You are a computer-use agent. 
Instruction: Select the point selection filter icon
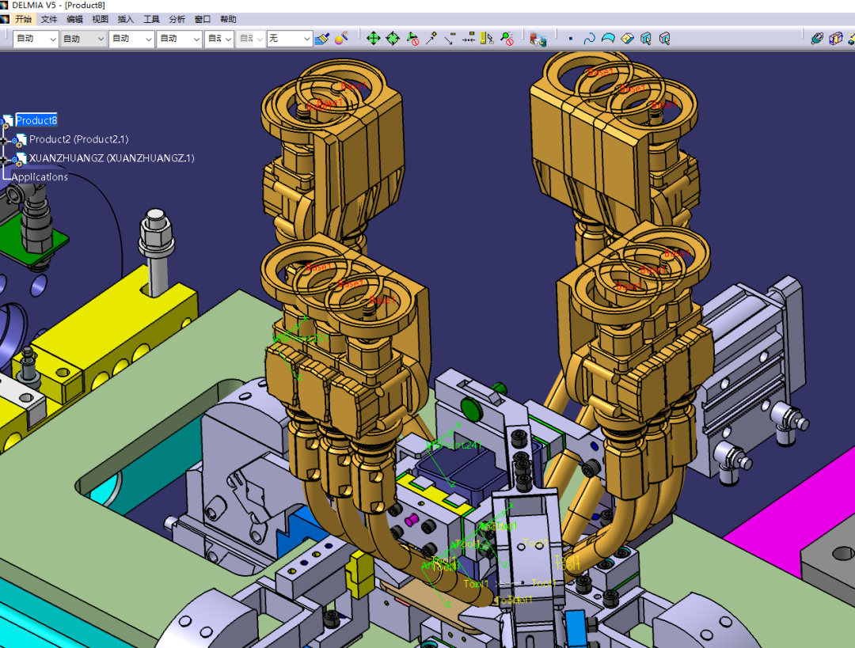(571, 39)
